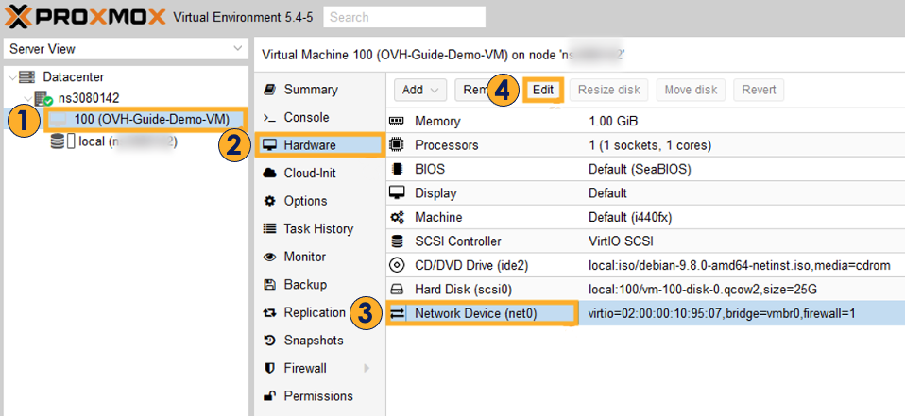Image resolution: width=905 pixels, height=416 pixels.
Task: Open the Console tab
Action: click(x=319, y=118)
